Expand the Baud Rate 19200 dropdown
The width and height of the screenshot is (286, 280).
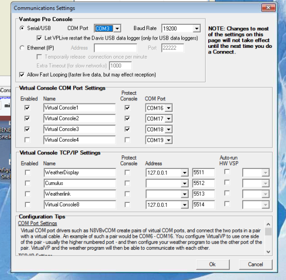(197, 28)
